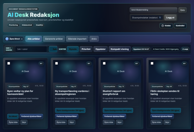194x132 pixels.
Task: Click Forbered dybdeartikkel on energiforbruk card
Action: [114, 117]
